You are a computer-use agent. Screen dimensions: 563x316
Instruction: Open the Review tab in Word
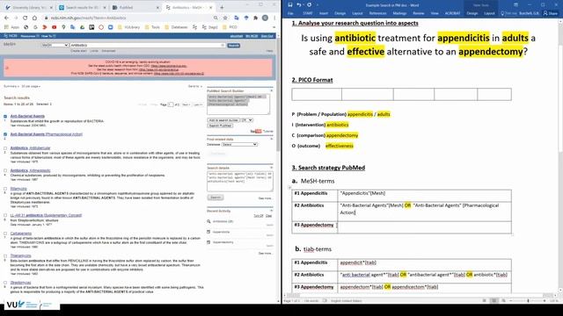pos(419,13)
